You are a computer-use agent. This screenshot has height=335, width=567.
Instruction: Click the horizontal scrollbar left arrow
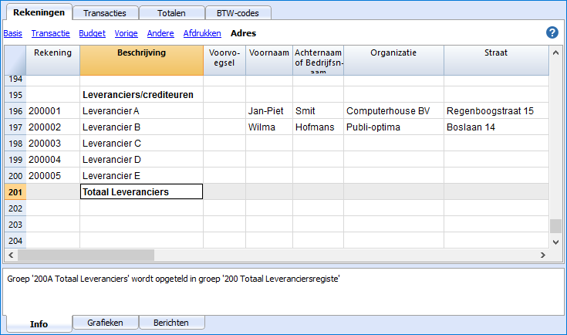pyautogui.click(x=11, y=255)
